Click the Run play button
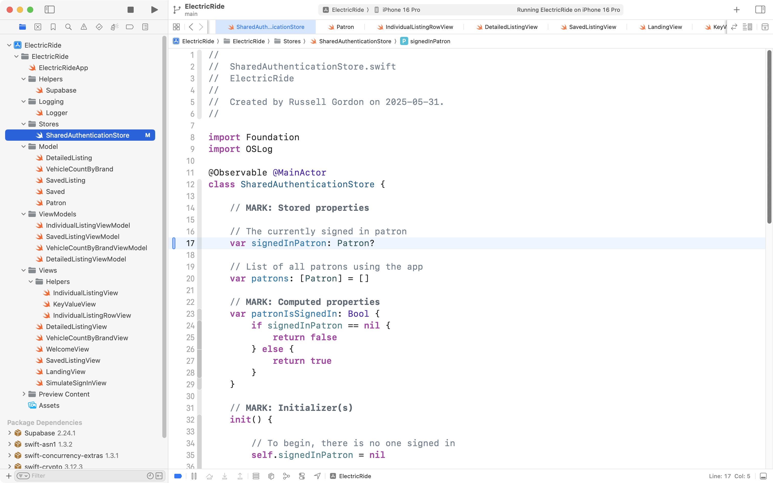Screen dimensions: 773x483 pos(154,9)
